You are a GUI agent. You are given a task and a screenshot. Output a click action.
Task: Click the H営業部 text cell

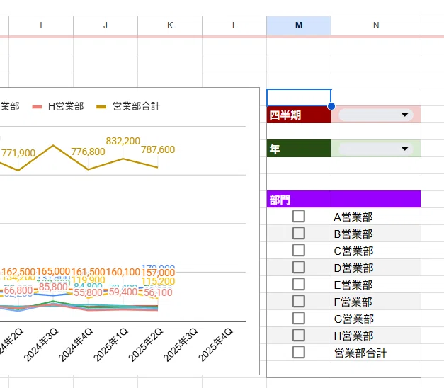pos(376,336)
